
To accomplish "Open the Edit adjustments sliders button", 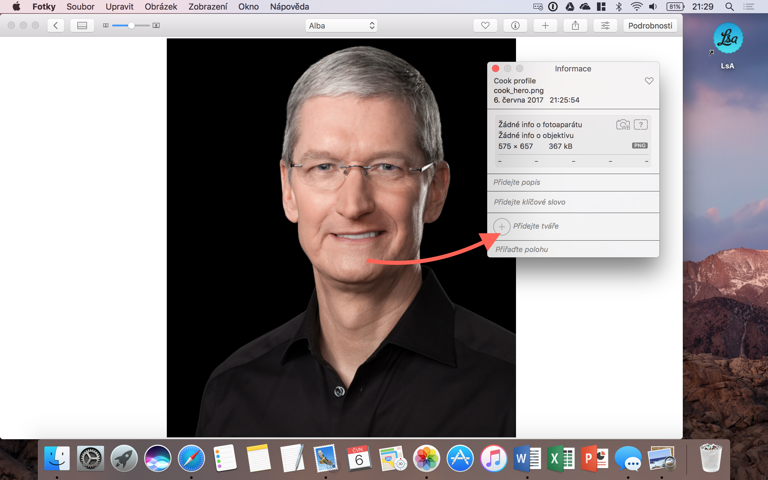I will click(x=605, y=25).
